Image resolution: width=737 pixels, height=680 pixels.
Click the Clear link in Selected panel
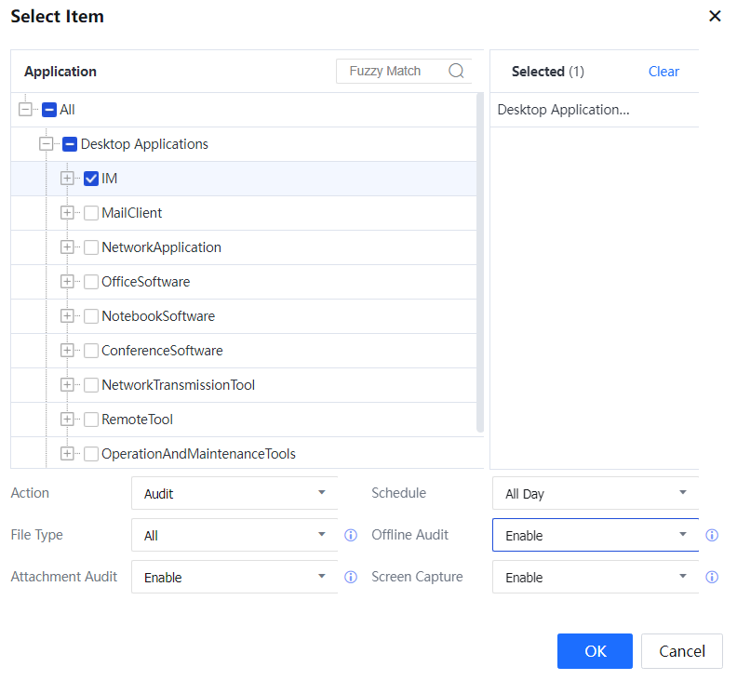point(663,72)
